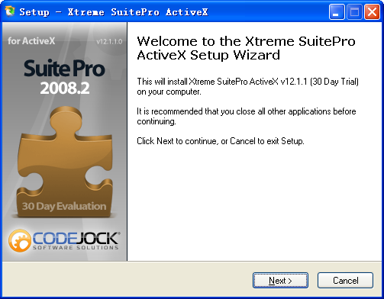Screen dimensions: 384x299
Task: Click the '30 Day Trial' install description text
Action: (247, 86)
